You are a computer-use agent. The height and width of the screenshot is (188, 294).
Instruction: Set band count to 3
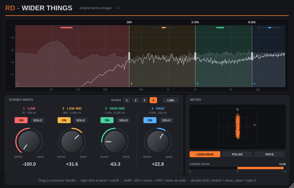click(145, 100)
